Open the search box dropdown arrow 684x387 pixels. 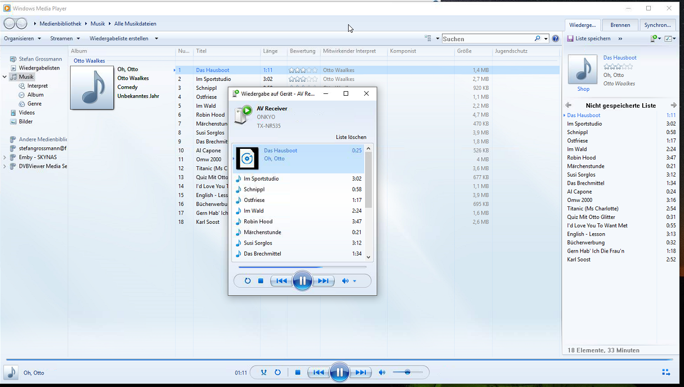pos(545,39)
